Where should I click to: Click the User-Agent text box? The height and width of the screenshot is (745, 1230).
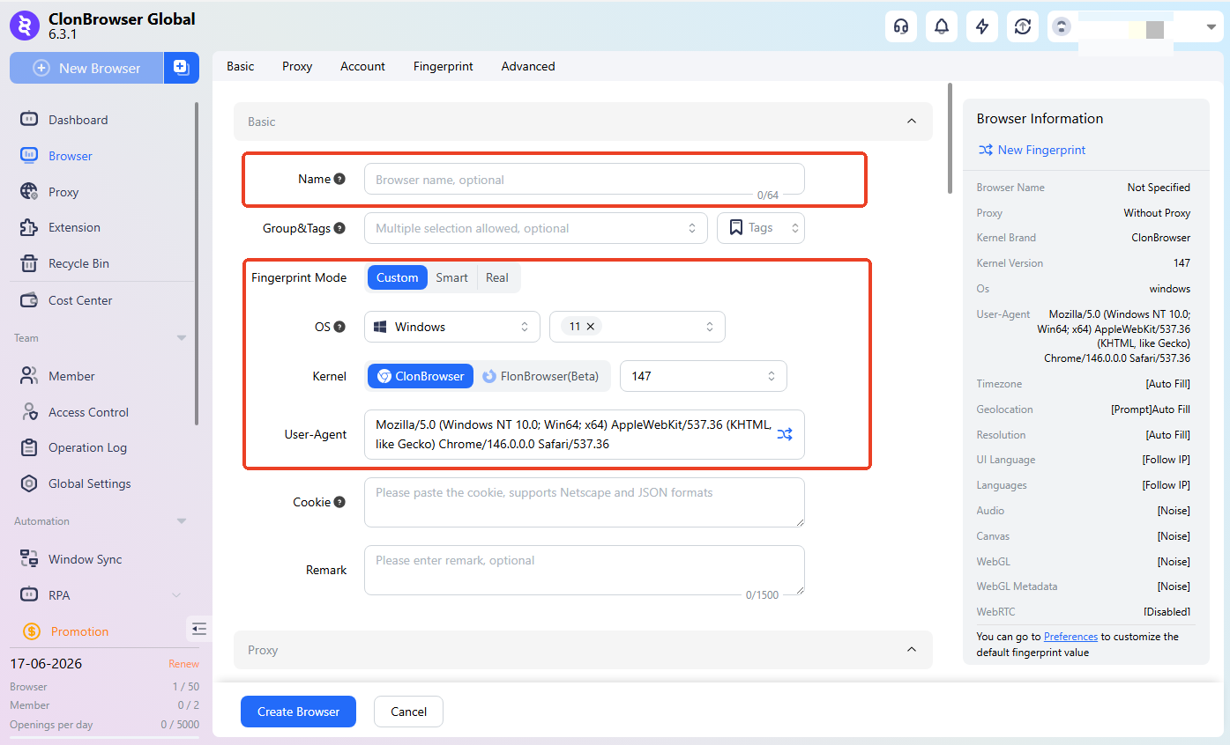pos(585,434)
